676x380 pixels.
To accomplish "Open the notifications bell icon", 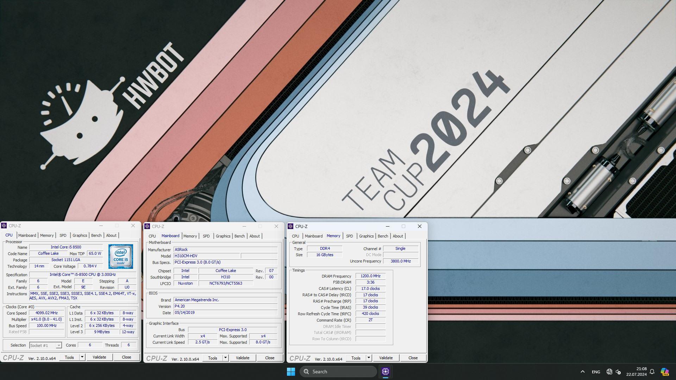I will click(x=652, y=372).
